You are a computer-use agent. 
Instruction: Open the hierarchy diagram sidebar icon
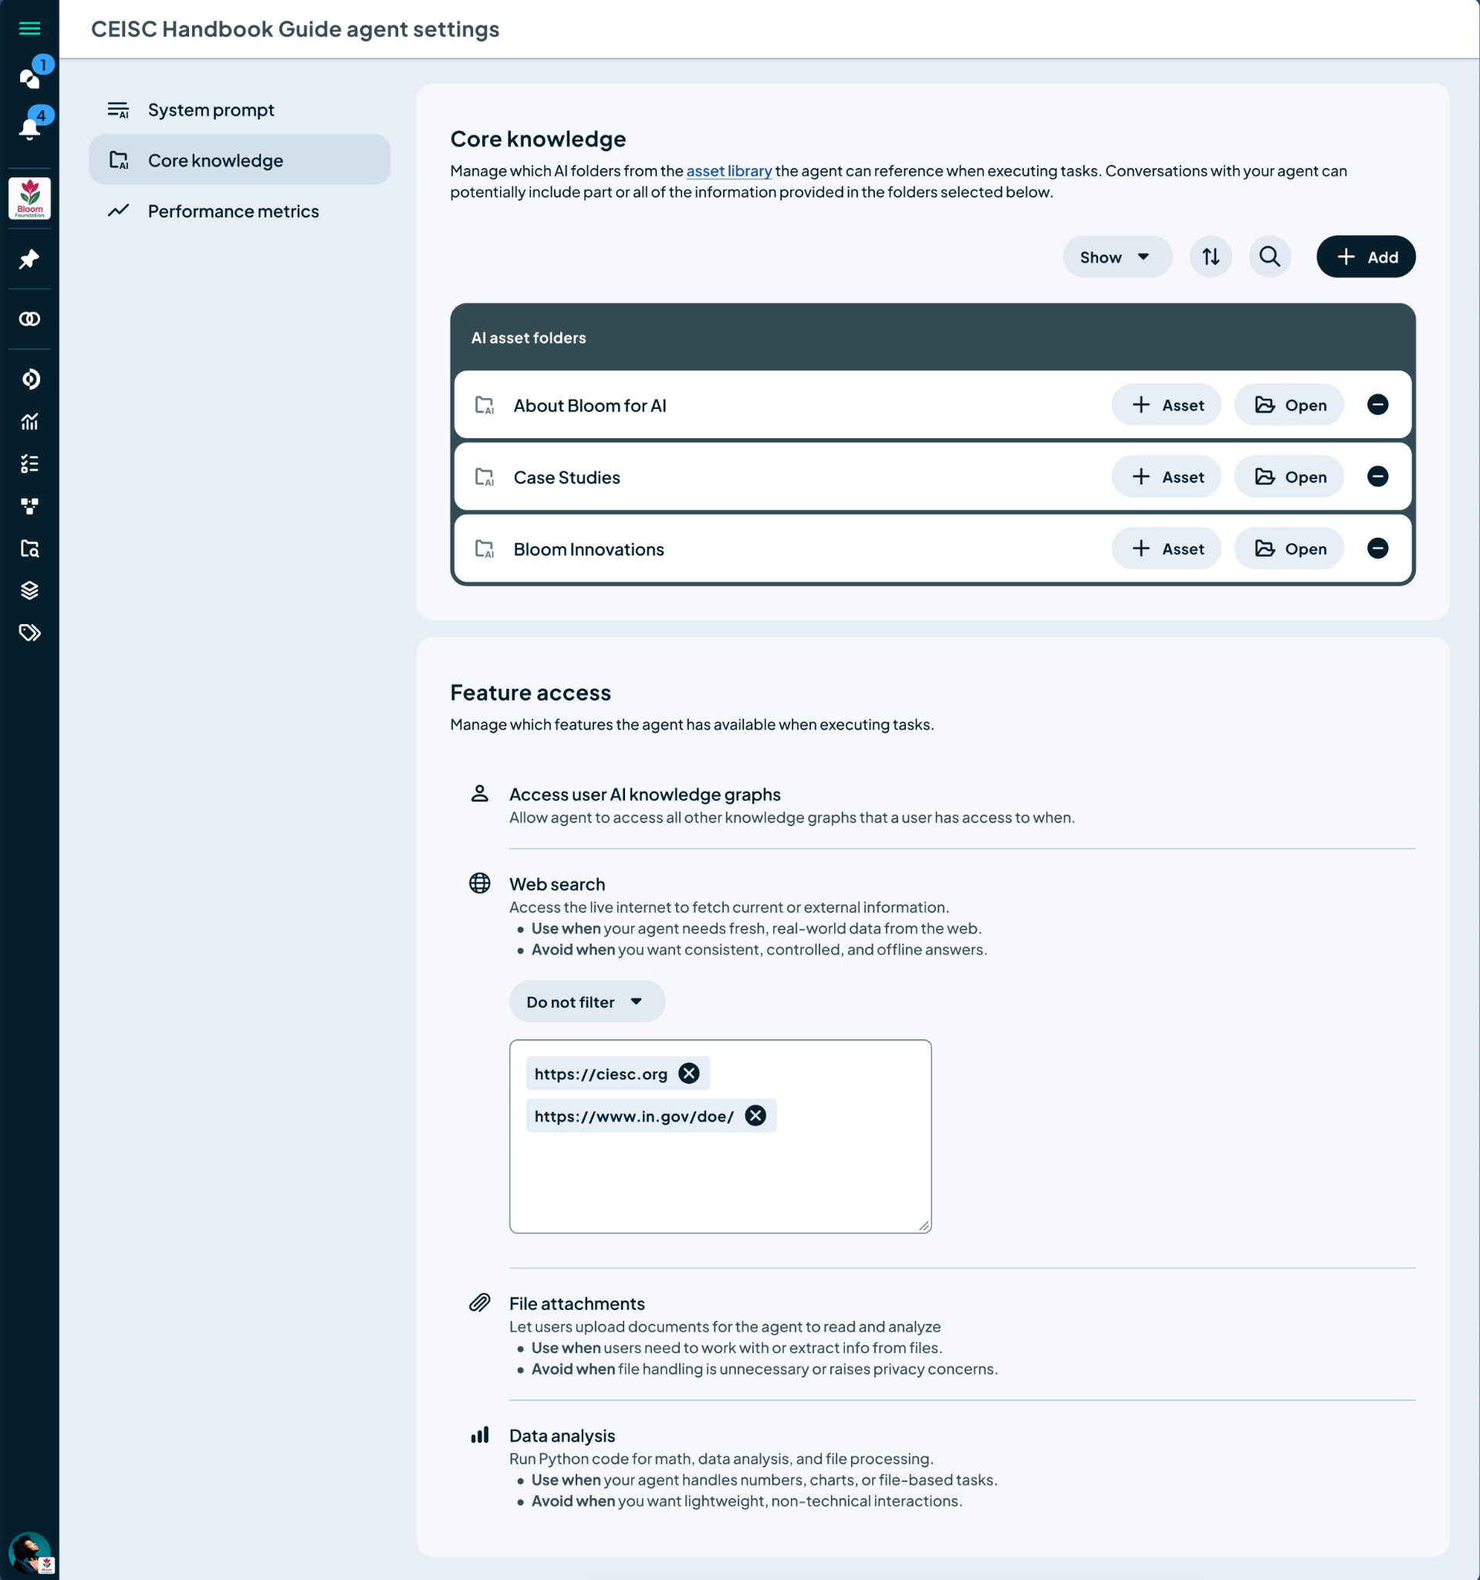(x=29, y=506)
